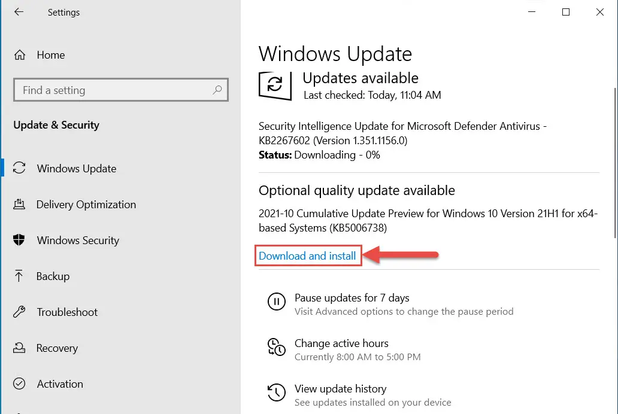Minimize the Settings window
618x414 pixels.
[532, 12]
